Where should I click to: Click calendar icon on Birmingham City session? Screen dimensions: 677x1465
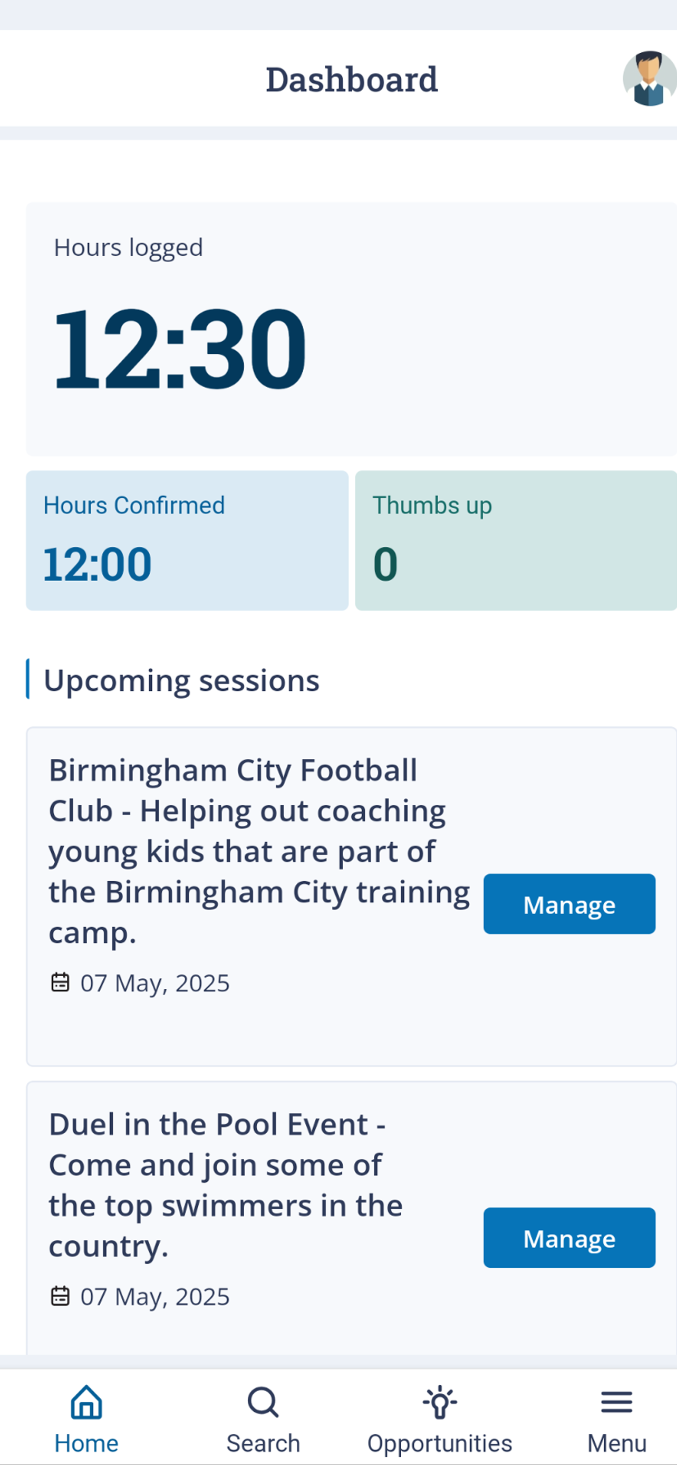point(60,982)
